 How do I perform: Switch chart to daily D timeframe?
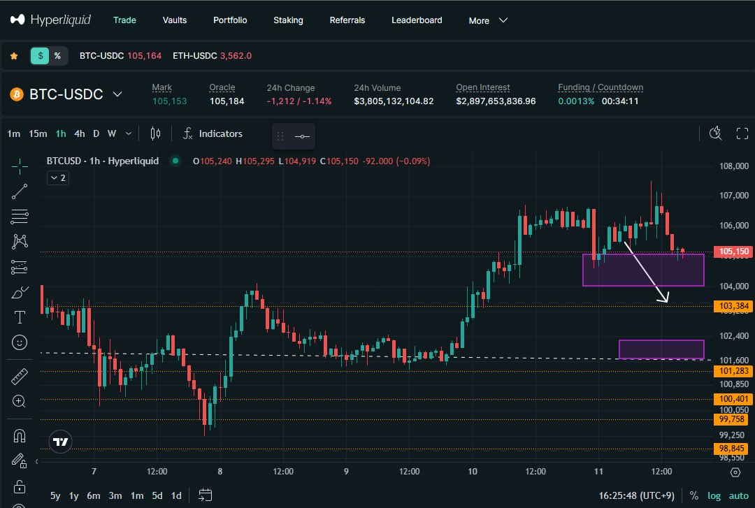96,133
